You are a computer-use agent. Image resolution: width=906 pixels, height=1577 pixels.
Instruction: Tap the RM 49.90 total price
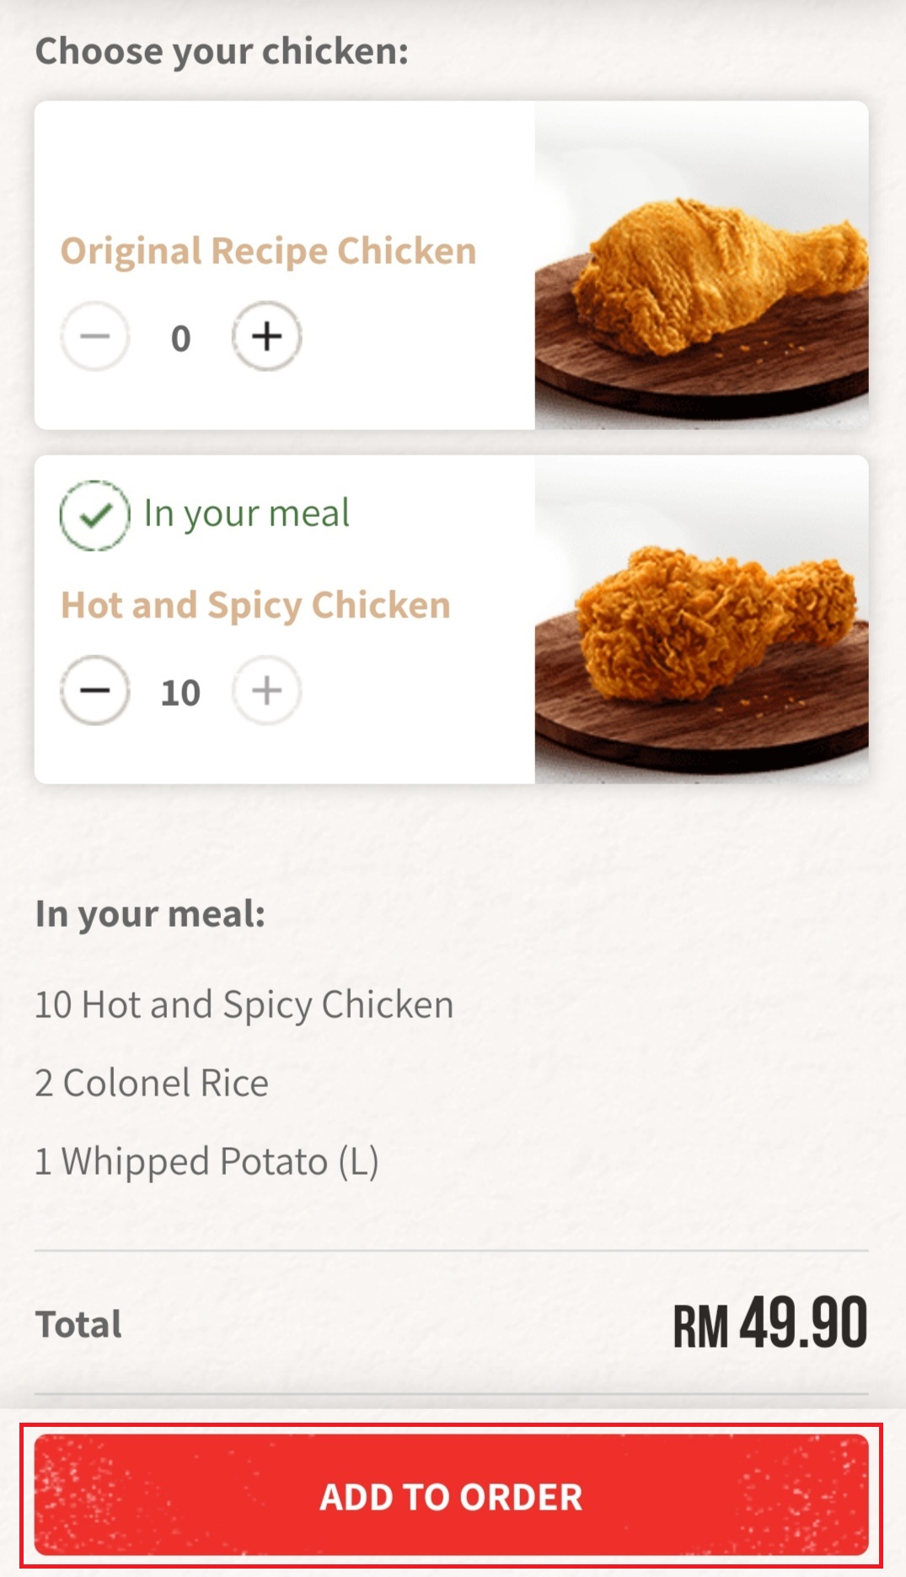point(769,1324)
